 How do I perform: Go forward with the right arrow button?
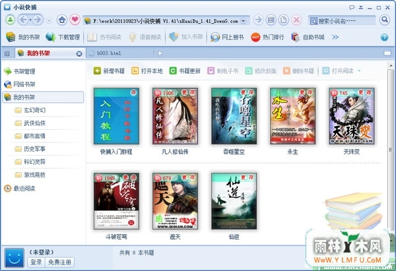click(x=38, y=20)
